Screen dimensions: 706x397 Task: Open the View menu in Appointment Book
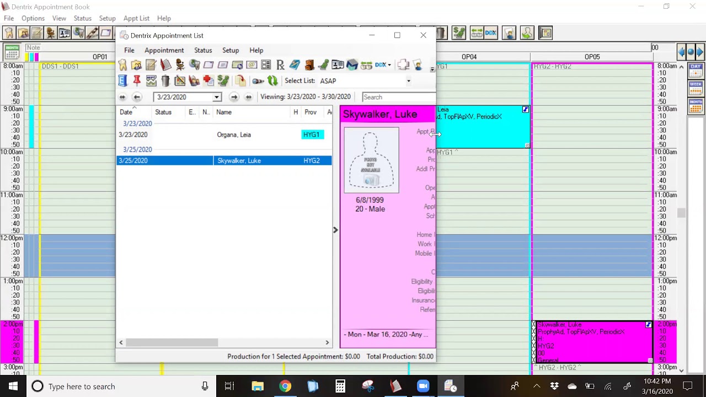[59, 18]
